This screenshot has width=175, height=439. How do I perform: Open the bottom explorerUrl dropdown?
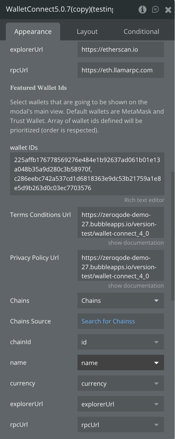click(121, 404)
